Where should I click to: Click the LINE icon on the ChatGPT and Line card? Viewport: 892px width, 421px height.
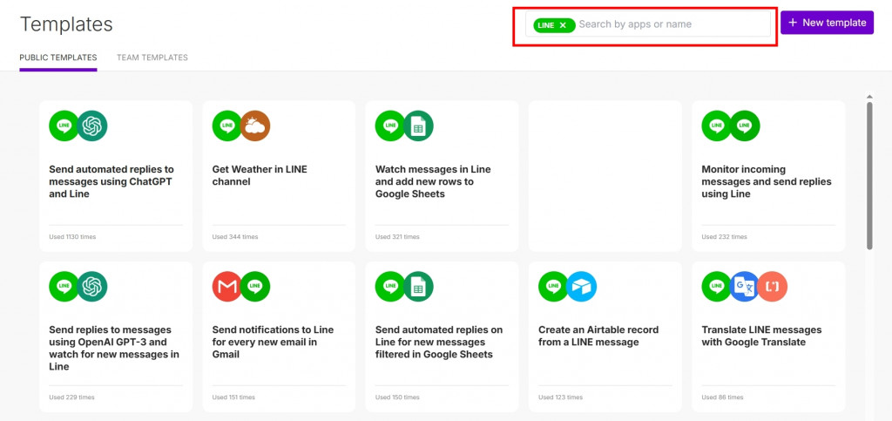point(64,126)
